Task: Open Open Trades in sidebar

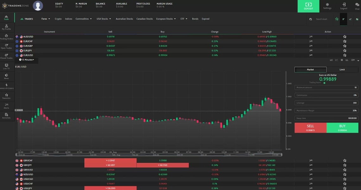Action: [6, 46]
